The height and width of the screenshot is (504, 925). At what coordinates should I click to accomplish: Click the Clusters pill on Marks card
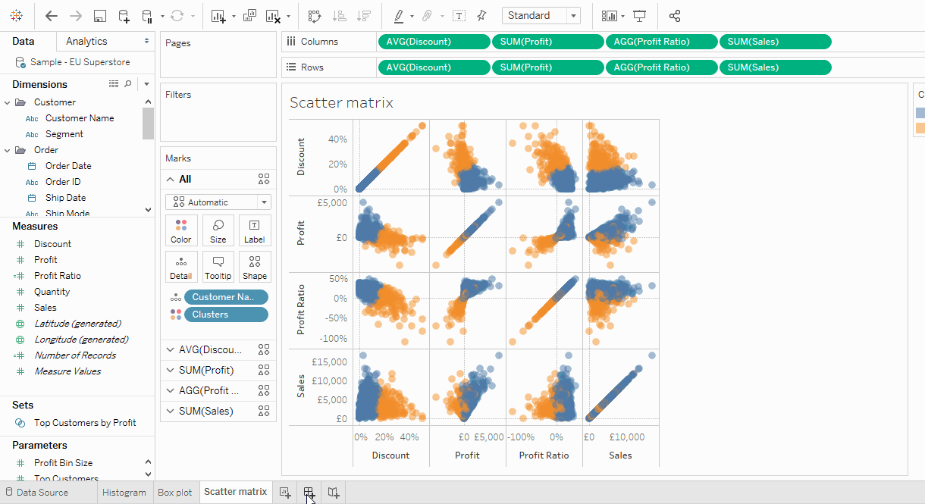(x=226, y=315)
